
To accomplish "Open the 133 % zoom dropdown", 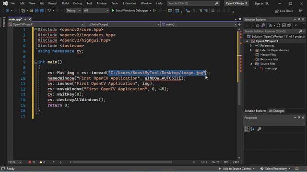I will pyautogui.click(x=15, y=162).
